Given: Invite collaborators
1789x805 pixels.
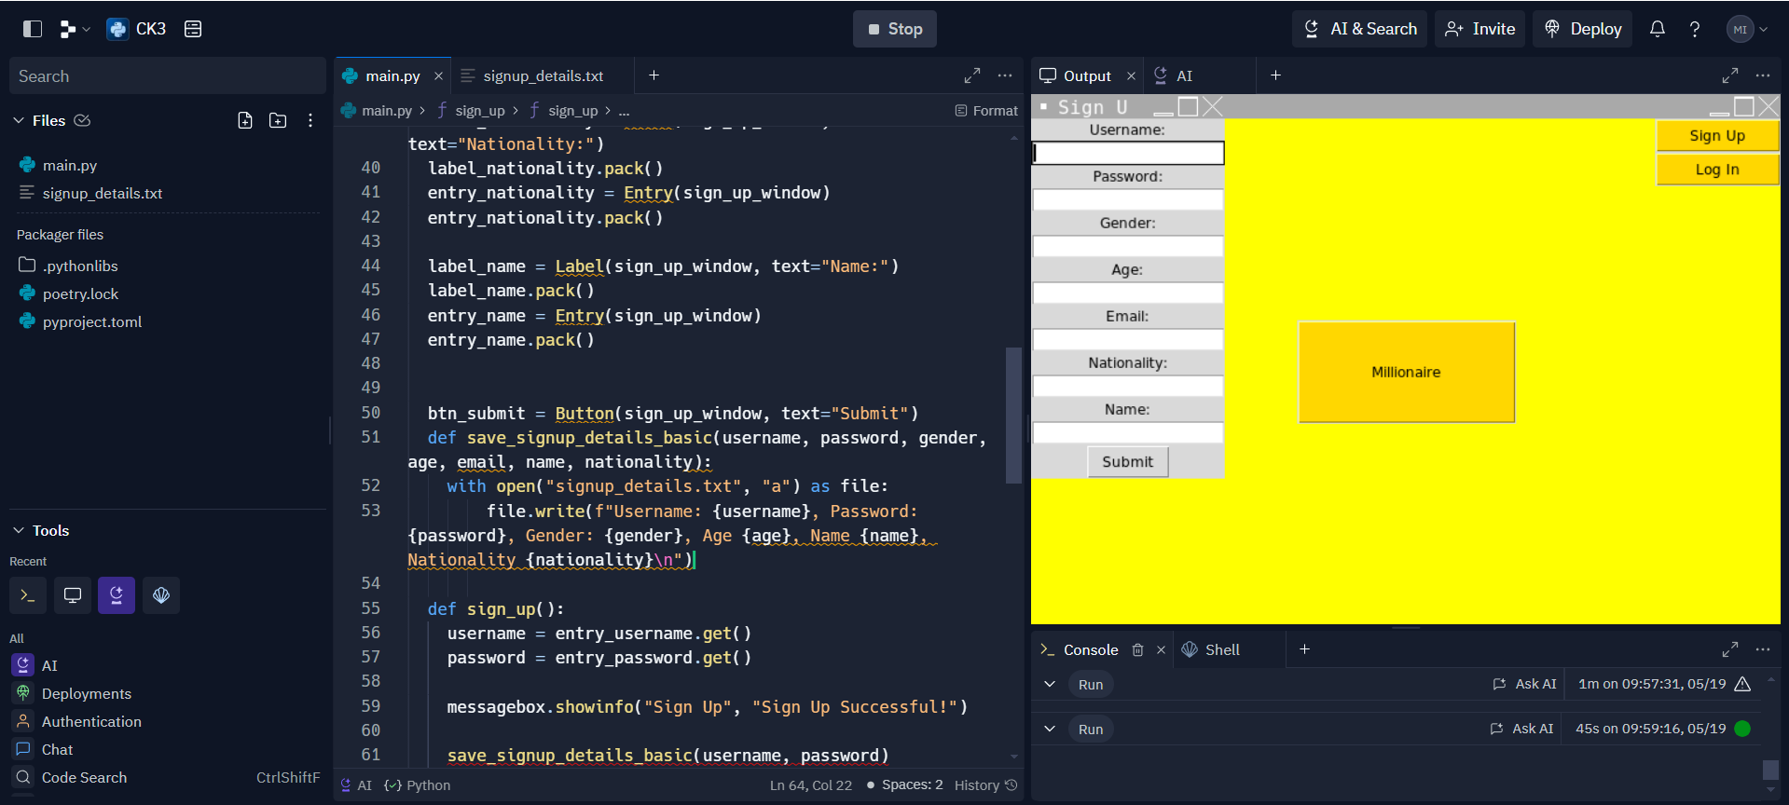Looking at the screenshot, I should (1480, 29).
